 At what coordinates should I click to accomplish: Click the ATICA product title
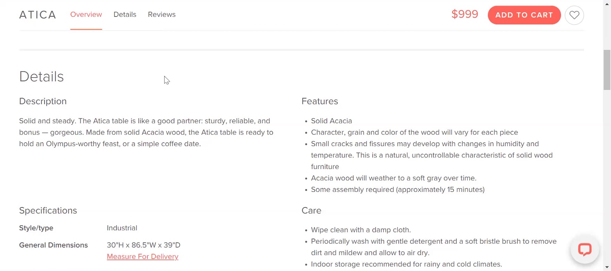[37, 15]
